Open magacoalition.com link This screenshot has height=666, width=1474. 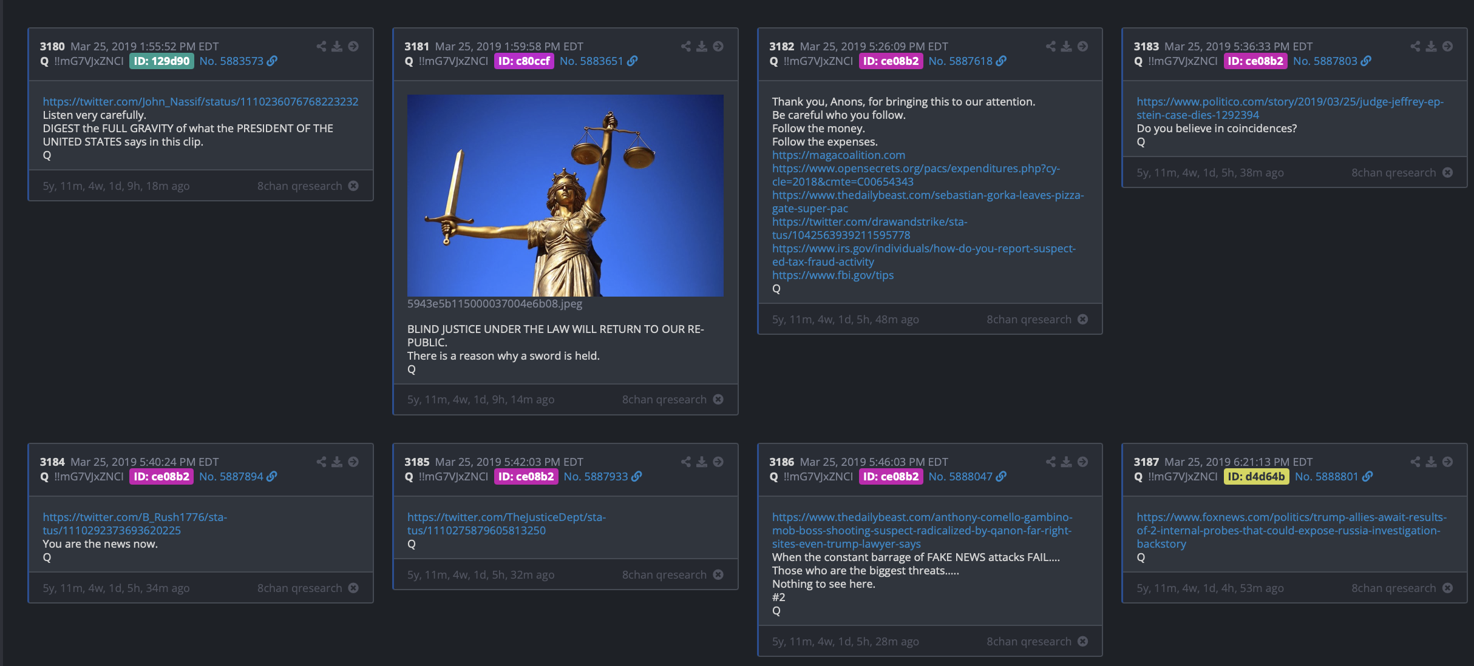(x=838, y=155)
